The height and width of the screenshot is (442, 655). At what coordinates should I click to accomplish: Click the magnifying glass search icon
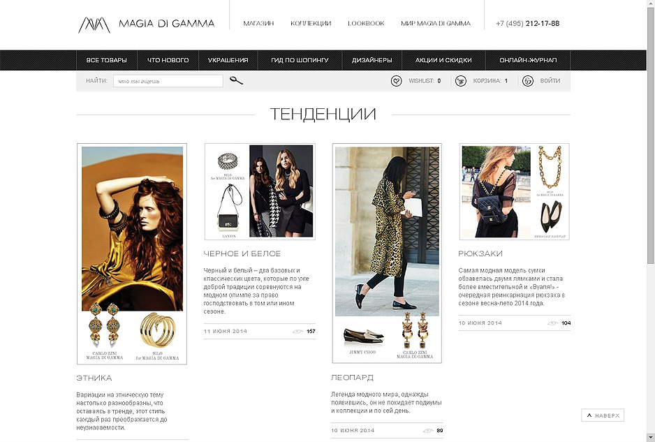click(236, 80)
